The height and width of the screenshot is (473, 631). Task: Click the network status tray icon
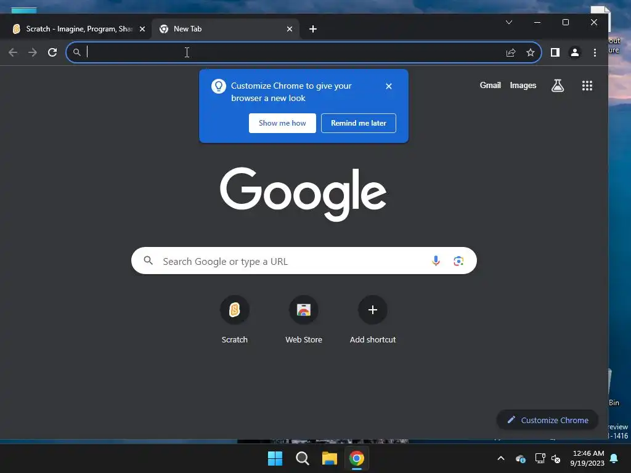540,458
